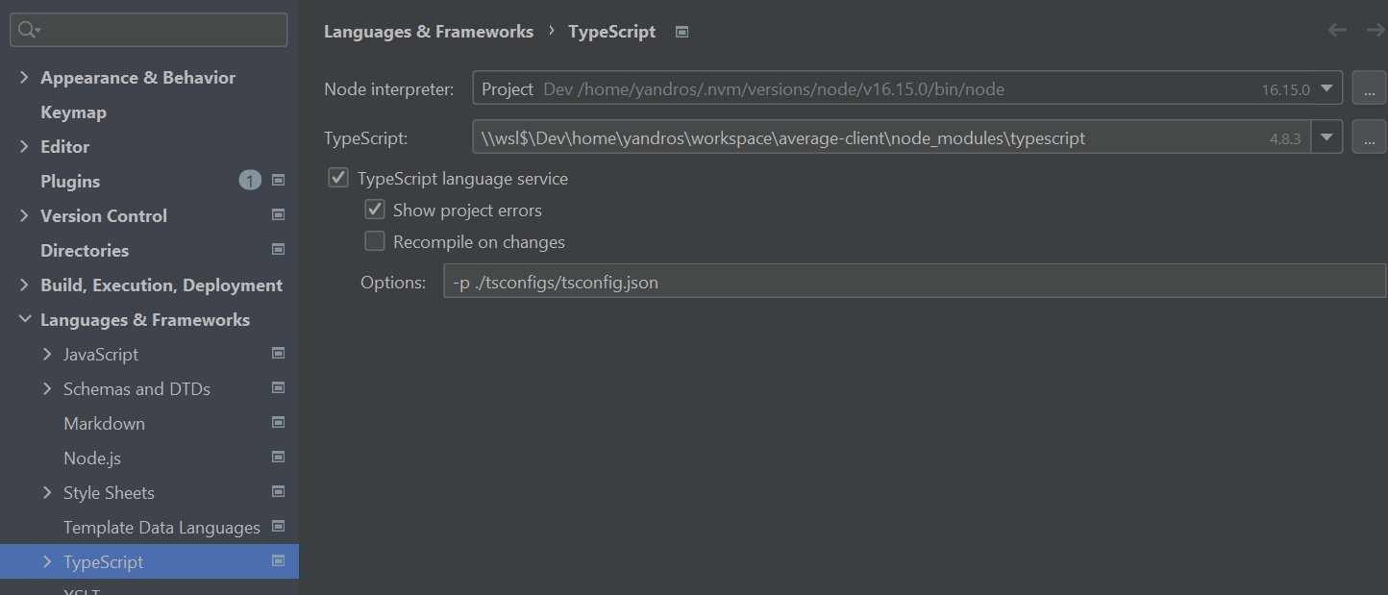Image resolution: width=1388 pixels, height=595 pixels.
Task: Click the Node interpreter path field
Action: (x=907, y=88)
